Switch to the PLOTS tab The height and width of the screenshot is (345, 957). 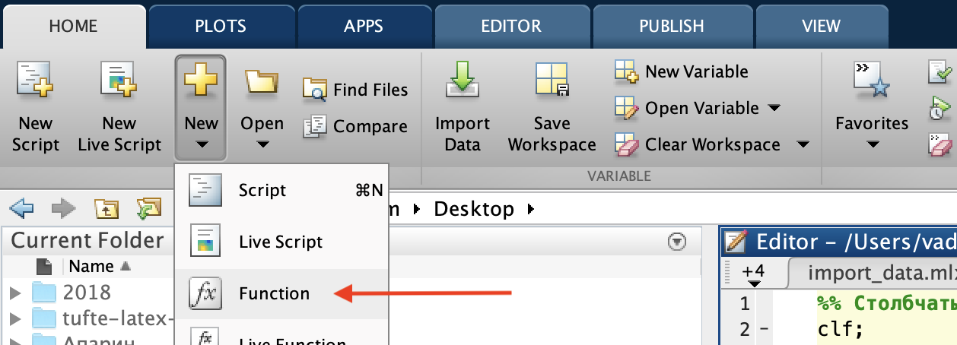tap(221, 26)
